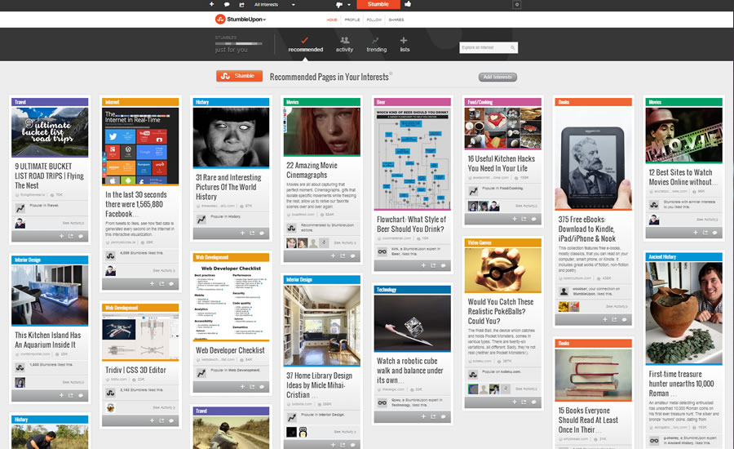
Task: Open the settings gear in the top bar
Action: pyautogui.click(x=516, y=4)
